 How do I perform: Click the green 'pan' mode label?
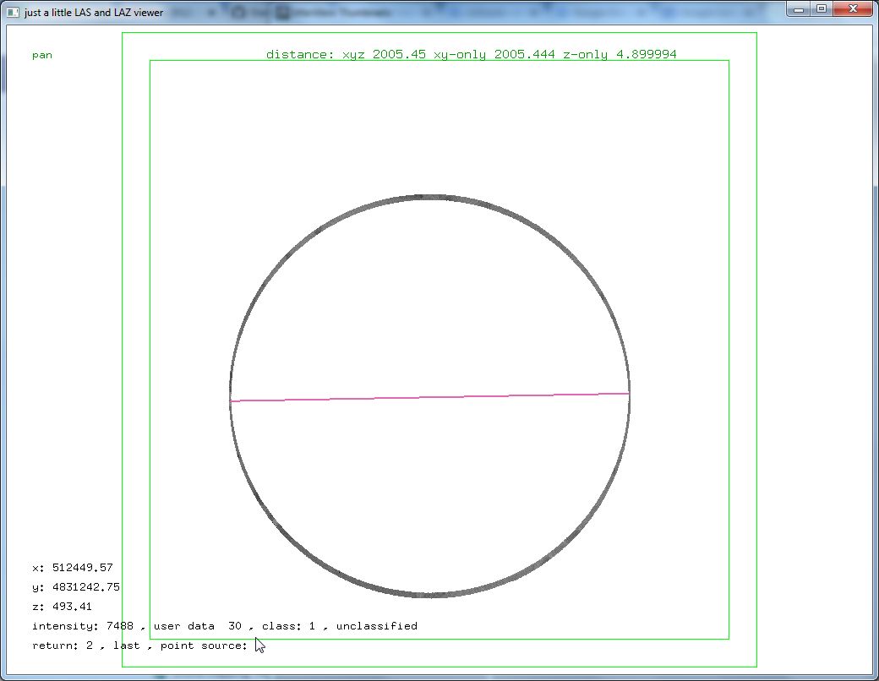coord(42,55)
